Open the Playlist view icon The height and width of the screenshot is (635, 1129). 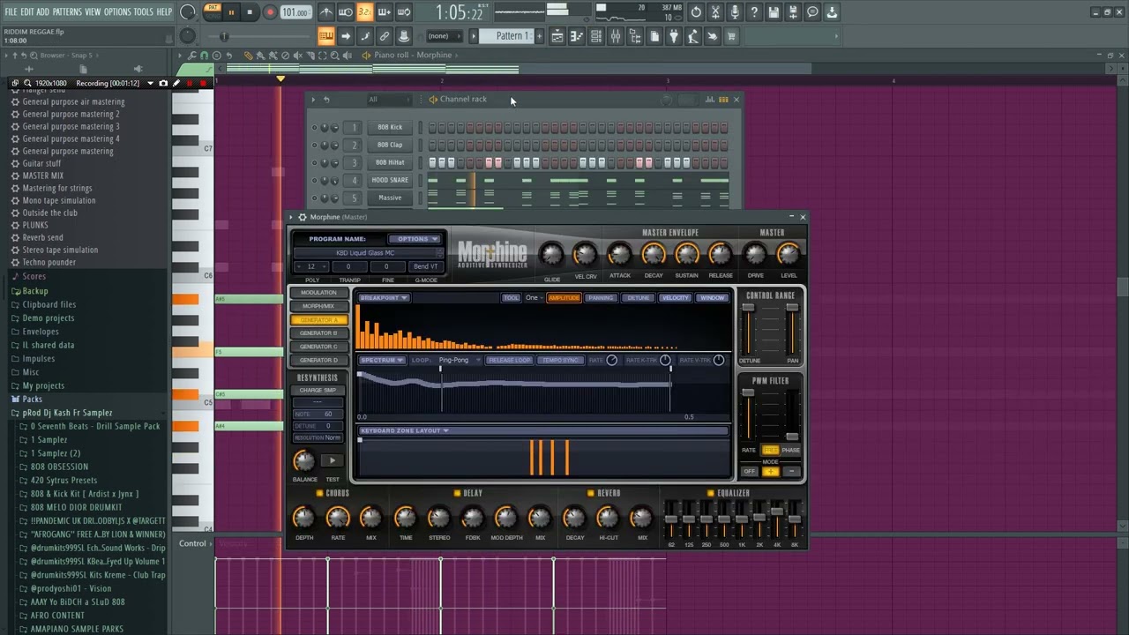coord(557,36)
